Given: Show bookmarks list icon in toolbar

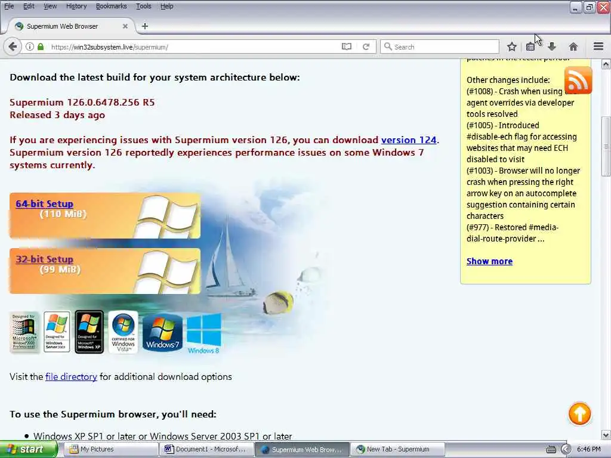Looking at the screenshot, I should pyautogui.click(x=530, y=47).
